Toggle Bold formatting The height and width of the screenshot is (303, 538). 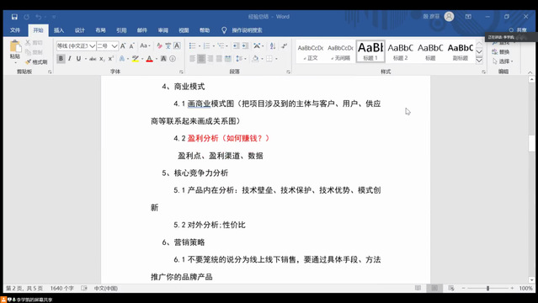point(61,59)
